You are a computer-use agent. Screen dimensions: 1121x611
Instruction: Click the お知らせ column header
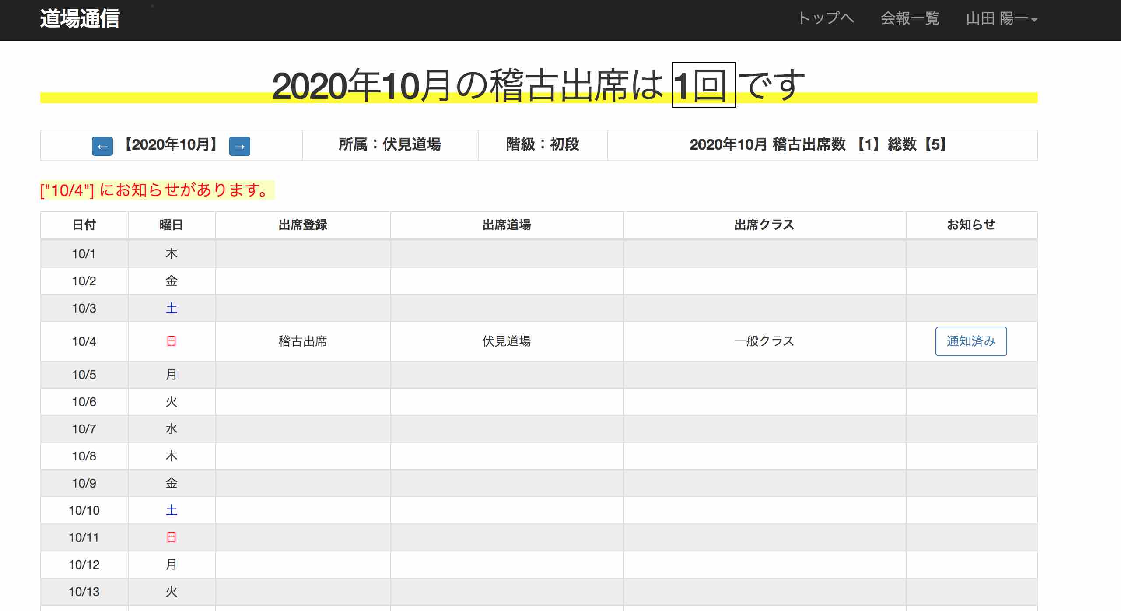pos(971,225)
